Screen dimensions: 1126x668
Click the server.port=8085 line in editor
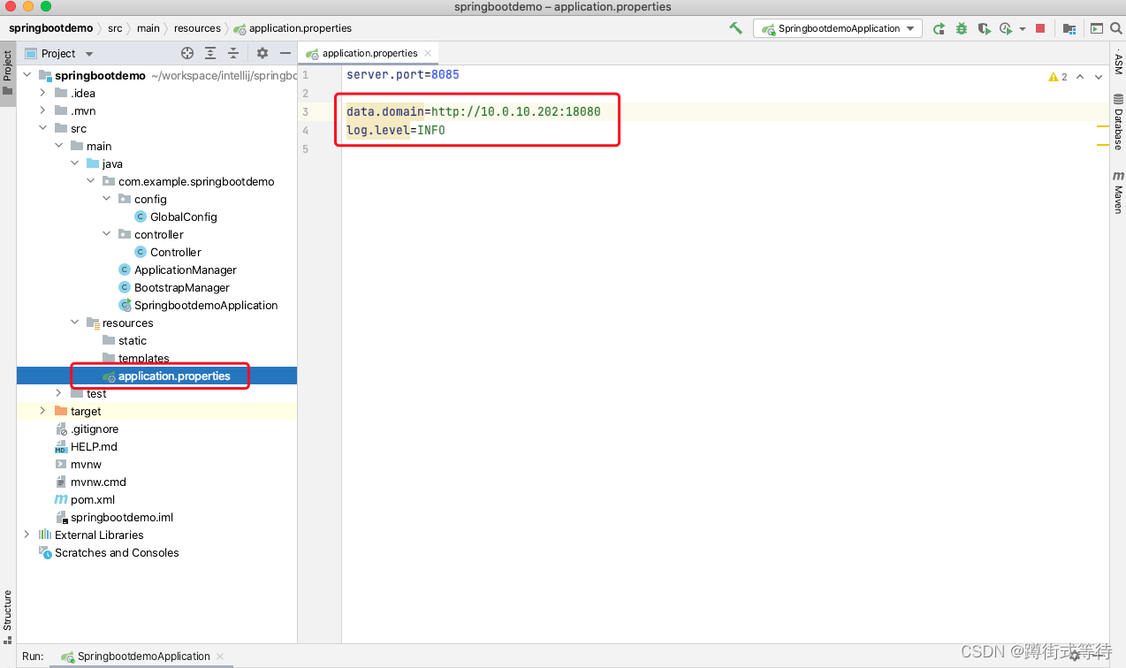[403, 74]
